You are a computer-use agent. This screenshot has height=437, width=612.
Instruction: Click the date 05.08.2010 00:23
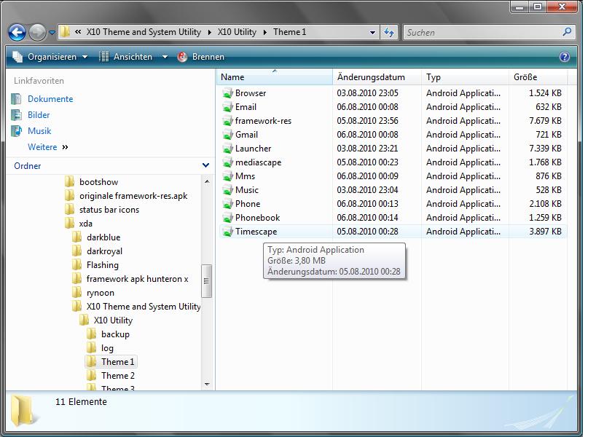367,162
